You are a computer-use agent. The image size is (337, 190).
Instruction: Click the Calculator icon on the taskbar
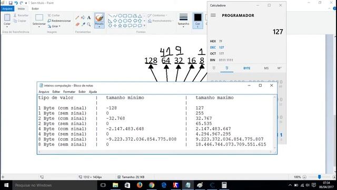click(x=224, y=185)
